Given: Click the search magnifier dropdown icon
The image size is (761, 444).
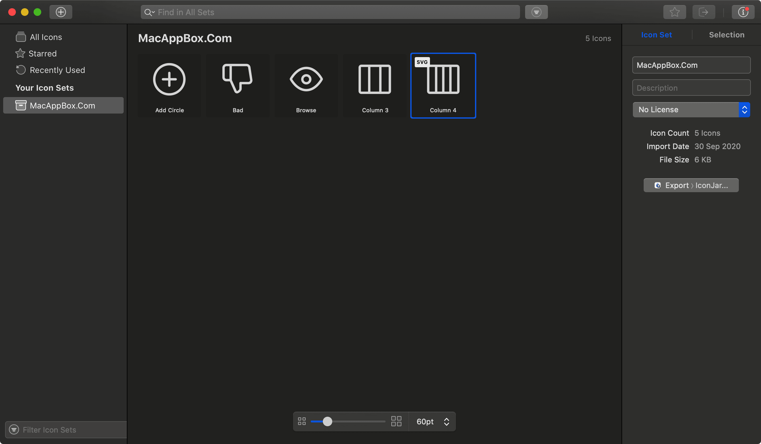Looking at the screenshot, I should (149, 12).
